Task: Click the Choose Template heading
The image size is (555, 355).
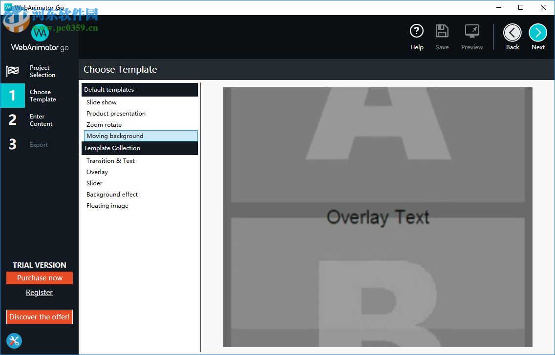Action: tap(120, 70)
